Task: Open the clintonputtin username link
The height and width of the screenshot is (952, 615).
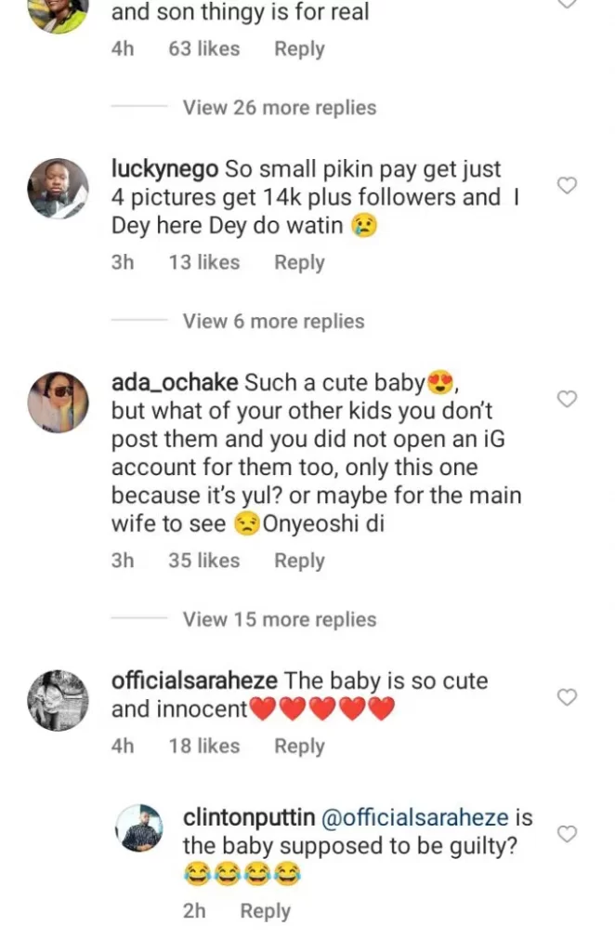Action: click(x=249, y=819)
